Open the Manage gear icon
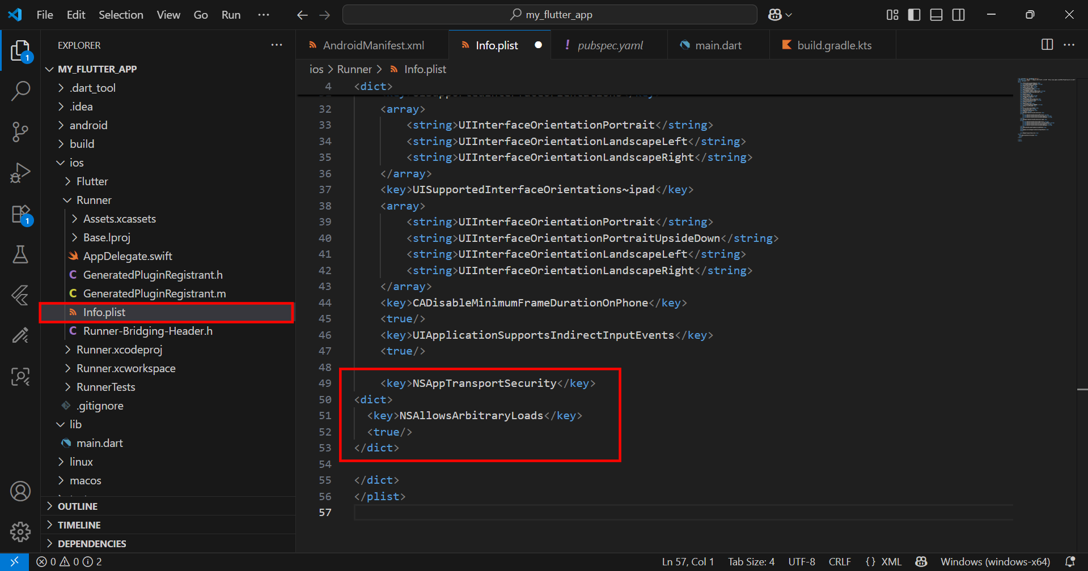The width and height of the screenshot is (1088, 571). point(20,531)
